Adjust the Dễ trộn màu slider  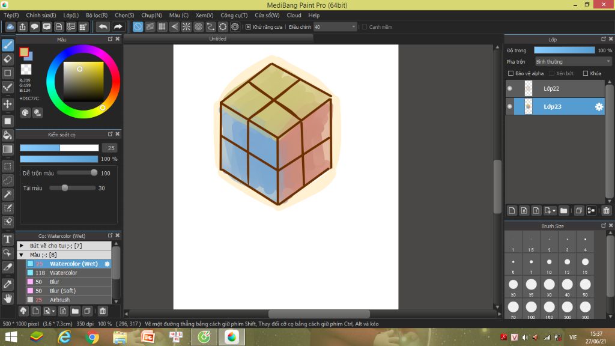(77, 173)
